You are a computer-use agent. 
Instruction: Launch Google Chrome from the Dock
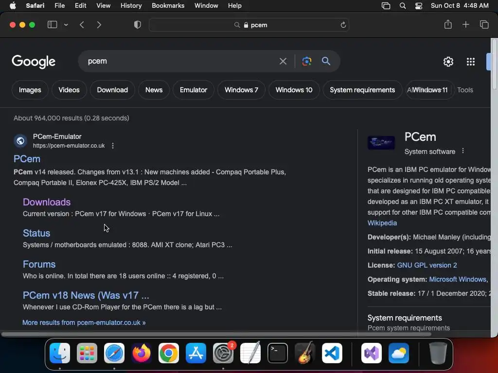point(169,353)
